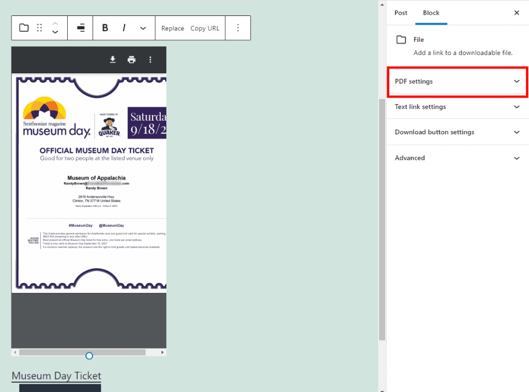Image resolution: width=529 pixels, height=392 pixels.
Task: Open the block options three-dot menu
Action: 238,28
